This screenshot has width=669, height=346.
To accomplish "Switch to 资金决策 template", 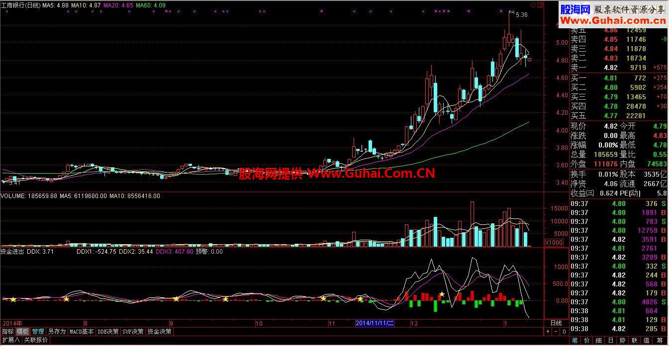I will (160, 331).
